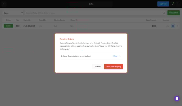Click the back arrow in top bar
Screen dimensions: 182x106
click(x=4, y=4)
